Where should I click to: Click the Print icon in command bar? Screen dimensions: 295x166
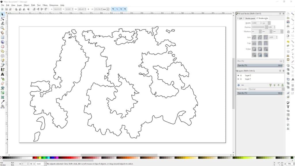click(288, 26)
